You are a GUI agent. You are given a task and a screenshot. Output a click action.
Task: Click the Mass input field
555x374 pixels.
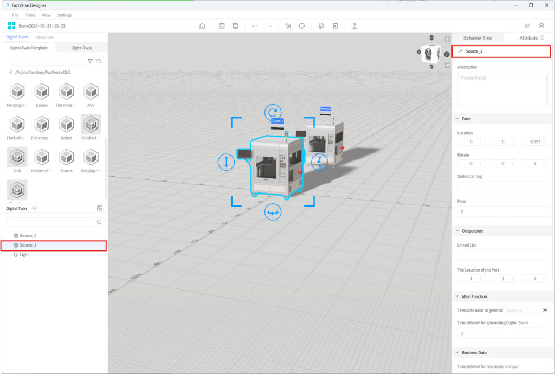[502, 211]
